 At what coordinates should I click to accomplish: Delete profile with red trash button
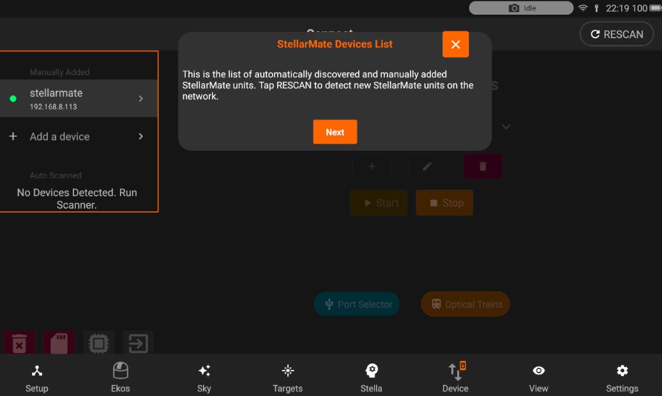point(483,167)
